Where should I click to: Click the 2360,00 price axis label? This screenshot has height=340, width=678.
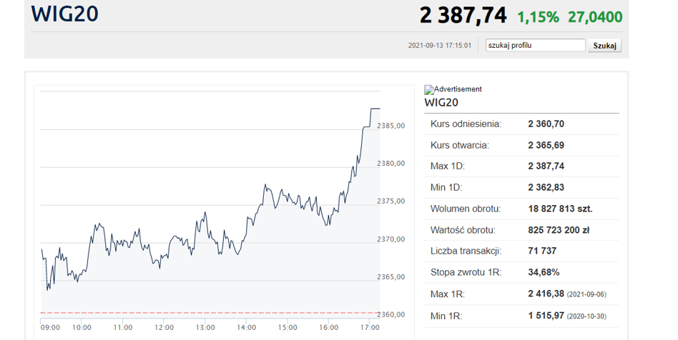pos(391,314)
